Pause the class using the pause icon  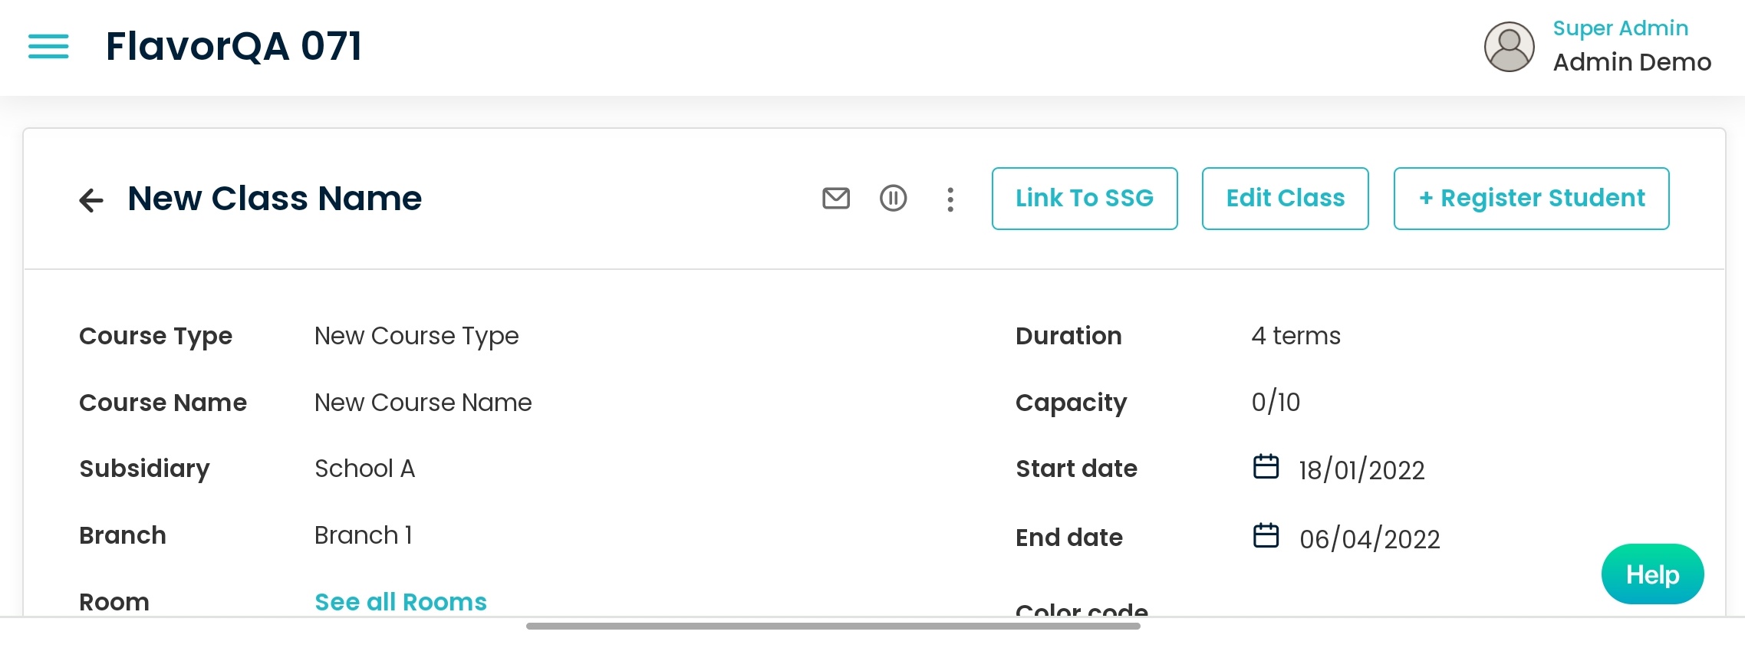(893, 199)
